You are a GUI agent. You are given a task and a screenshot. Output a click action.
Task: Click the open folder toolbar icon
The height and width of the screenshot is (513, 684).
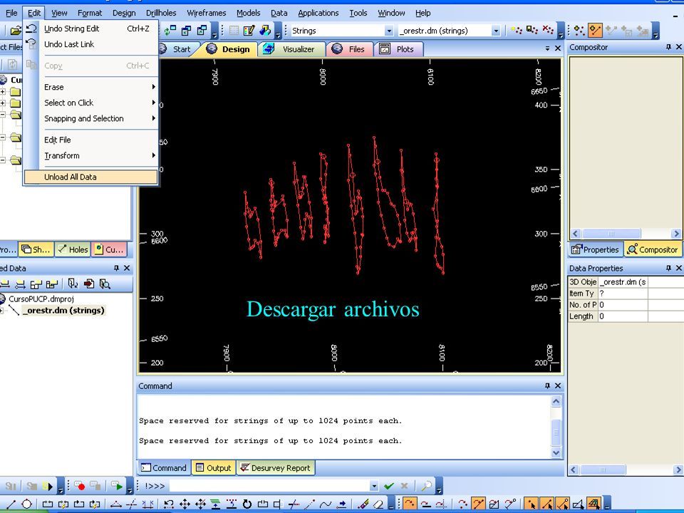(x=16, y=31)
